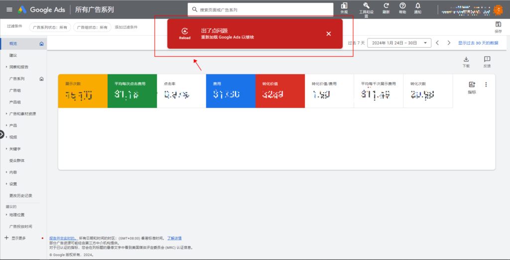Open the date range dropdown

[399, 43]
